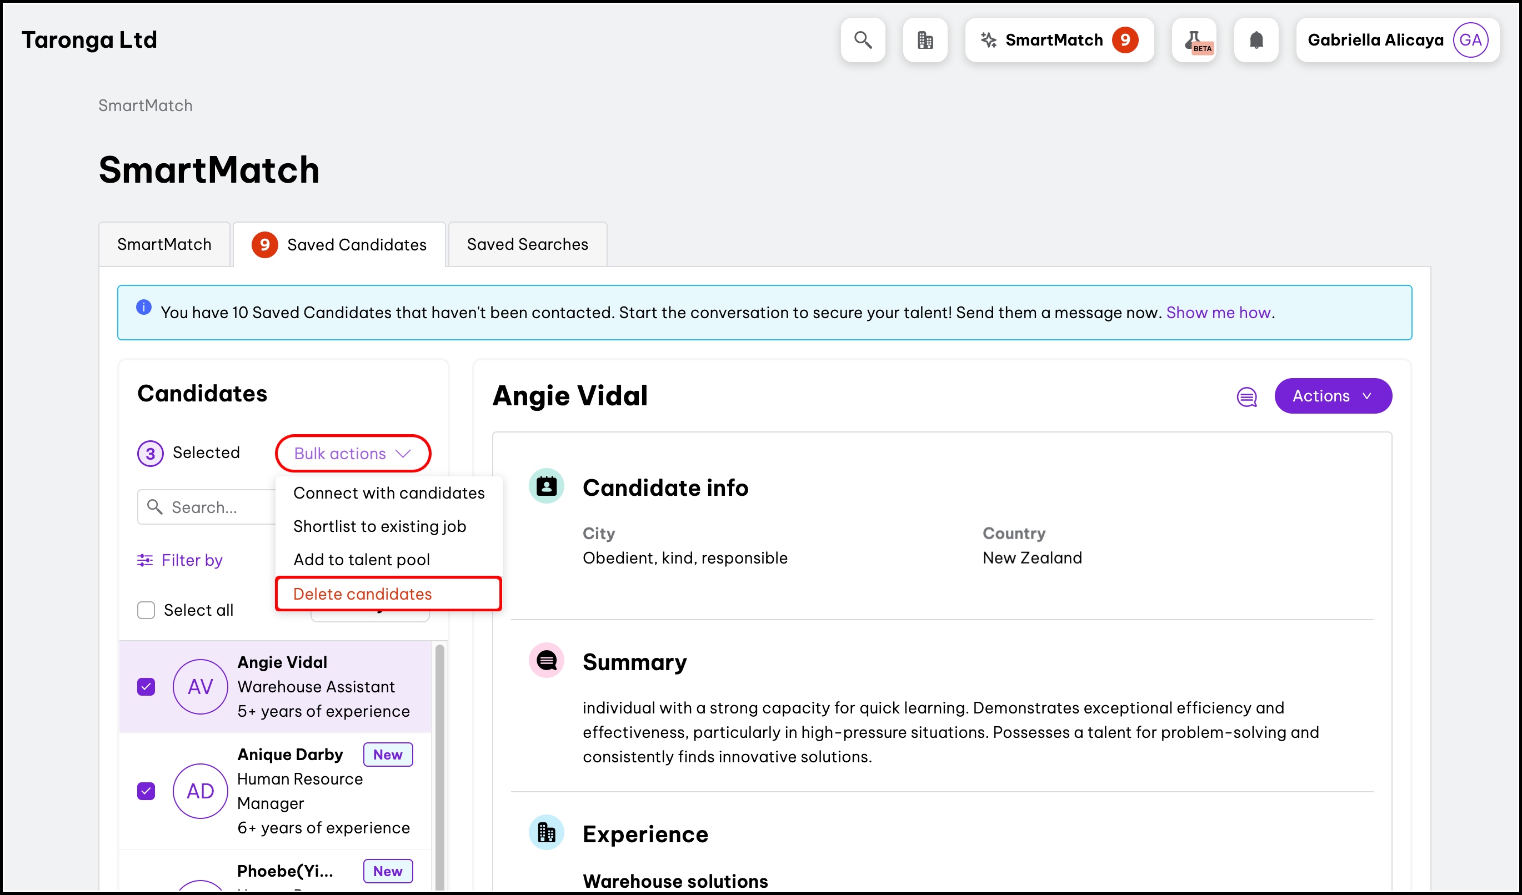This screenshot has height=895, width=1522.
Task: Click the Filter by sliders icon
Action: click(145, 560)
